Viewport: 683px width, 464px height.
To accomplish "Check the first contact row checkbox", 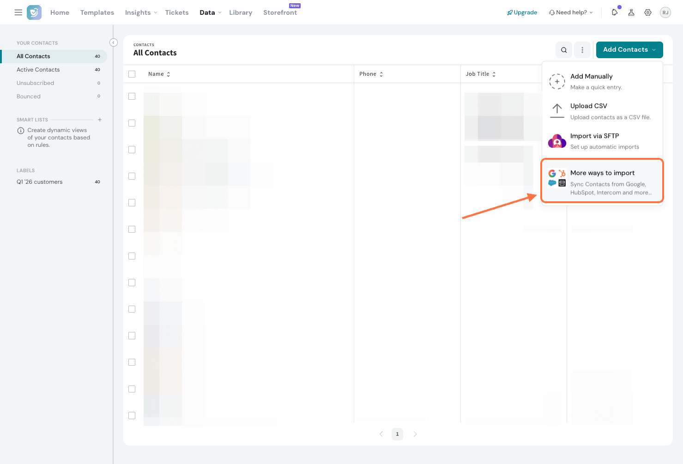I will tap(132, 96).
